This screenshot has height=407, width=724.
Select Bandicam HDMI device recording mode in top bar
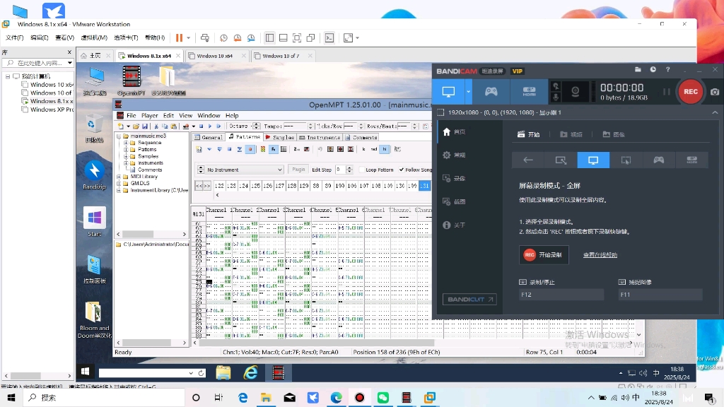pyautogui.click(x=529, y=91)
